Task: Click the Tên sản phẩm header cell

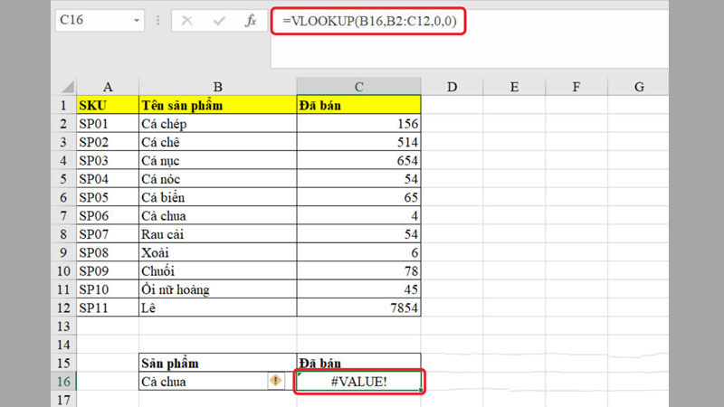Action: pos(217,105)
